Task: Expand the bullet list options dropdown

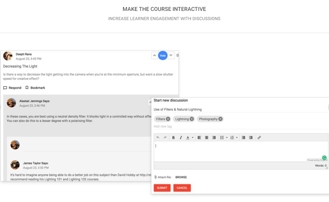Action: (x=227, y=138)
